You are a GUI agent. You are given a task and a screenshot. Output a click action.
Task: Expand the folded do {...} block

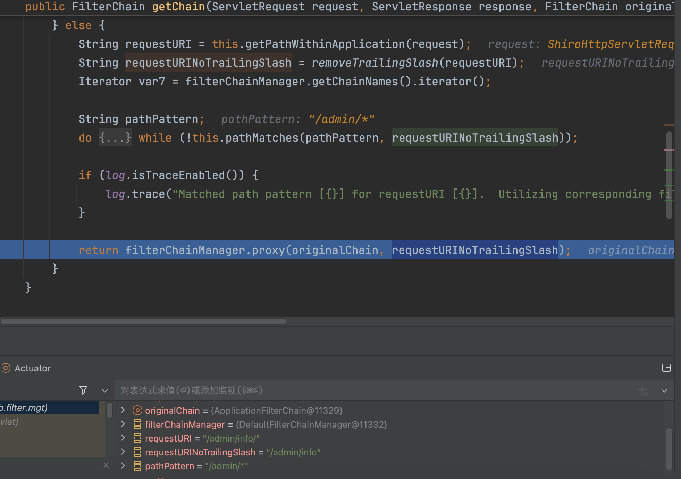coord(115,138)
